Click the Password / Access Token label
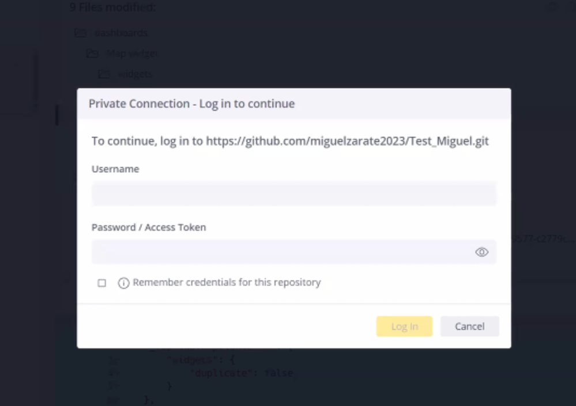Screen dimensions: 576x406 (149, 227)
